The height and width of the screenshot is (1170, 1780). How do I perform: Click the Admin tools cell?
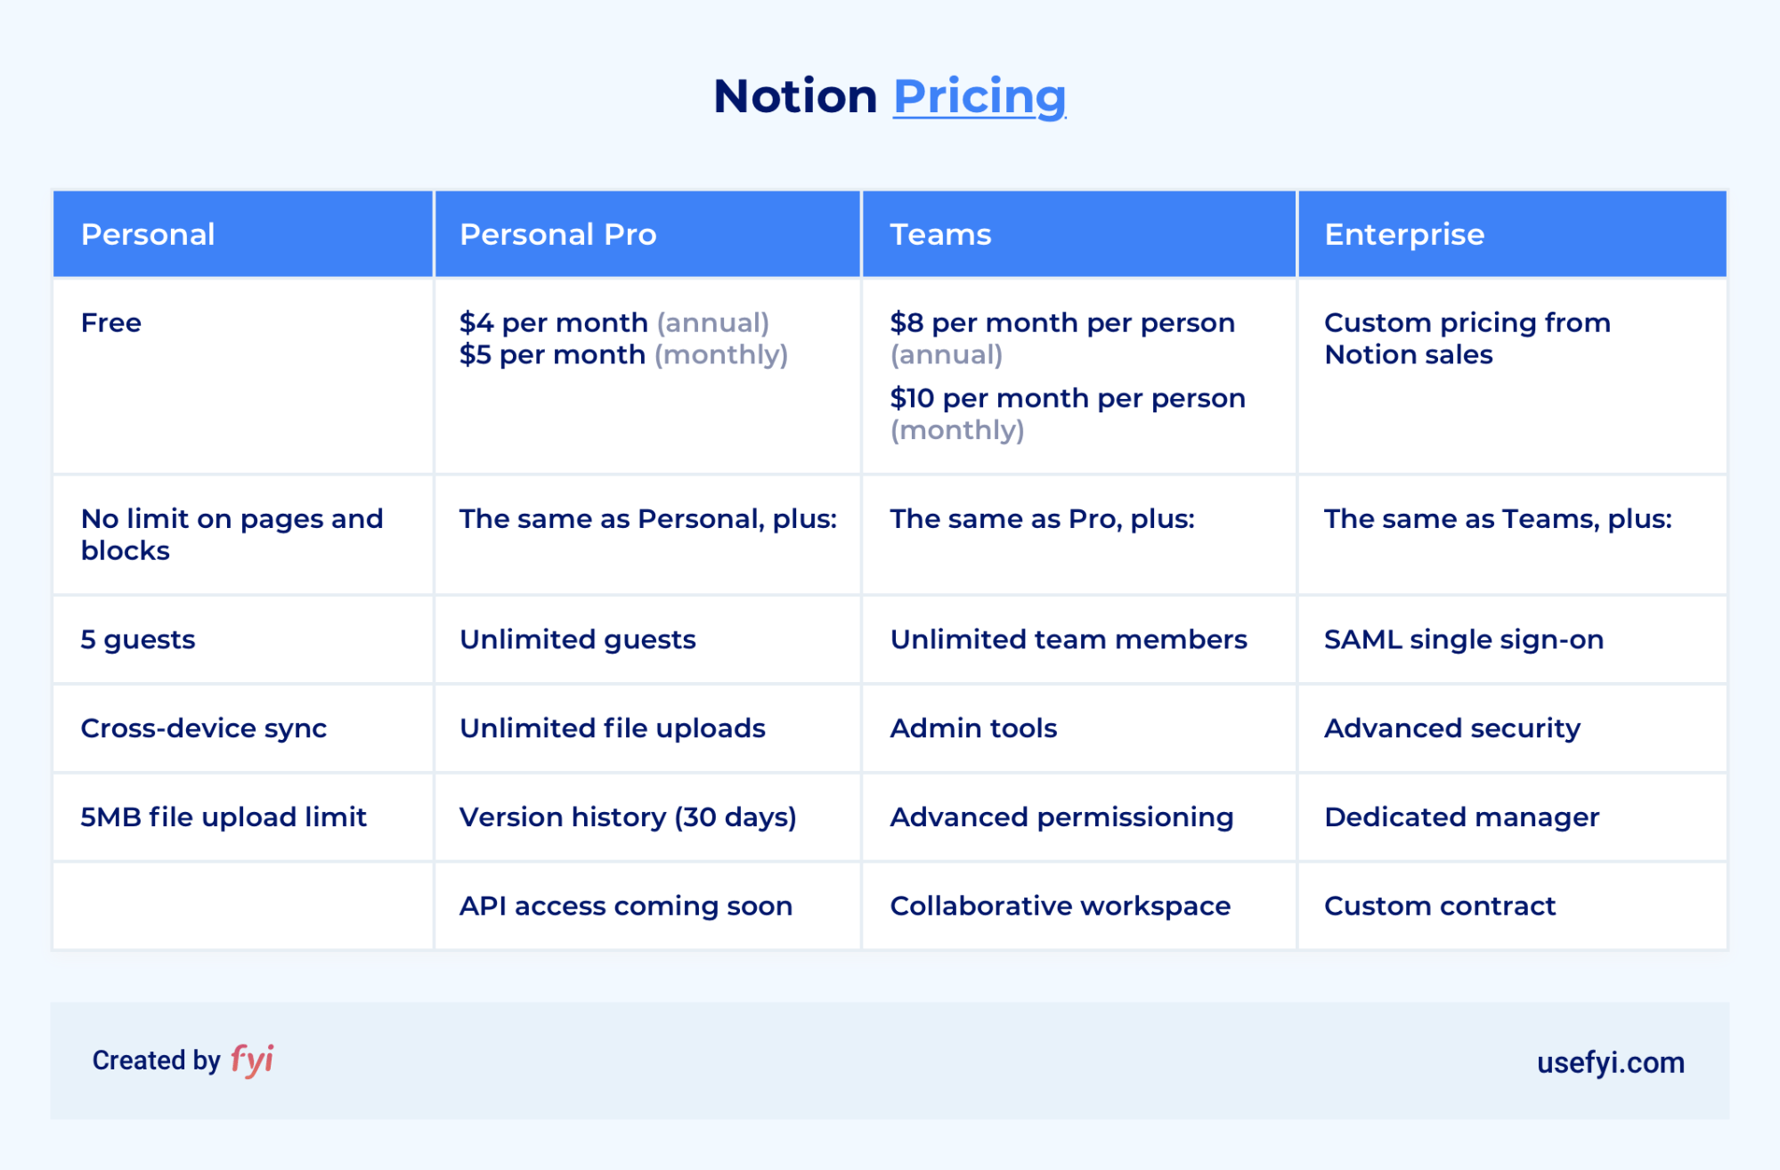pos(1079,728)
